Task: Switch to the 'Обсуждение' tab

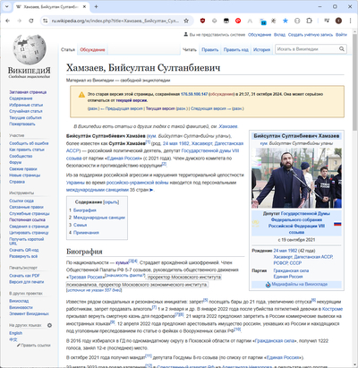Action: (92, 49)
